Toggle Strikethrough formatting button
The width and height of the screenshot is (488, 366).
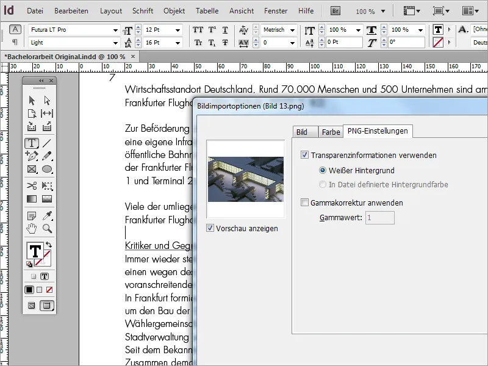[x=225, y=42]
